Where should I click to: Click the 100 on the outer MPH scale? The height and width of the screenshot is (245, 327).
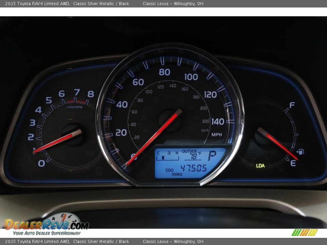(x=191, y=77)
